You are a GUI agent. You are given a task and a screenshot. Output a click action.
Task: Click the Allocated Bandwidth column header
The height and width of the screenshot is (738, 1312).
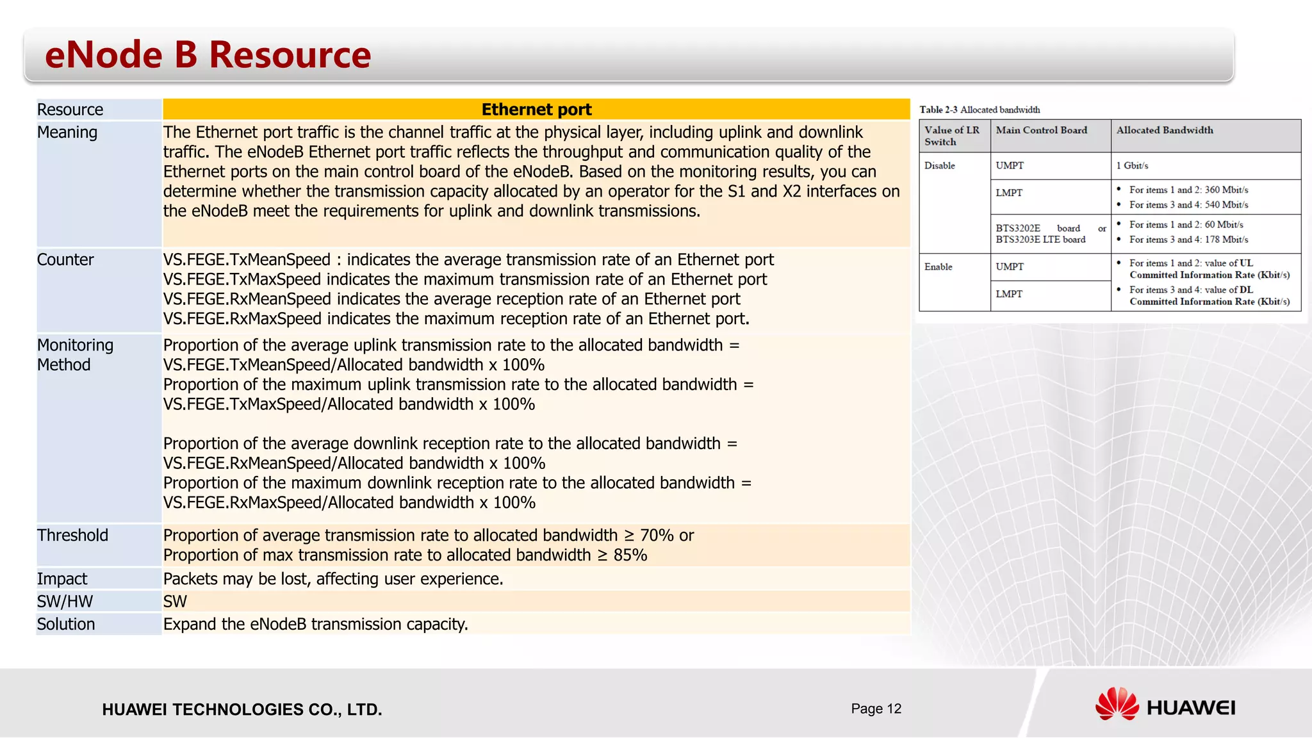(x=1164, y=130)
